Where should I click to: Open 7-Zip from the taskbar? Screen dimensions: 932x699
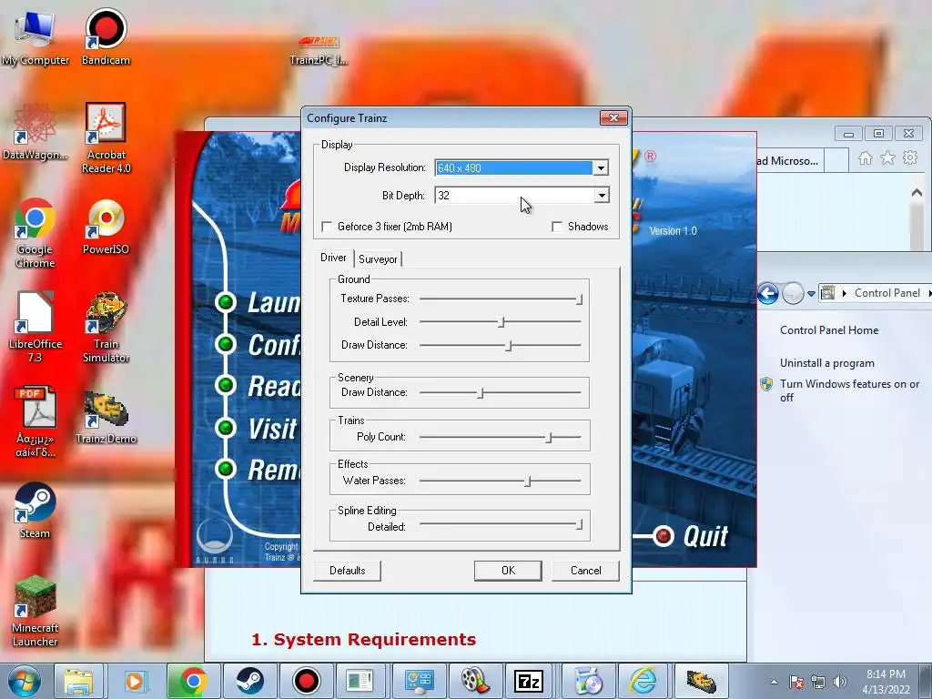[529, 681]
